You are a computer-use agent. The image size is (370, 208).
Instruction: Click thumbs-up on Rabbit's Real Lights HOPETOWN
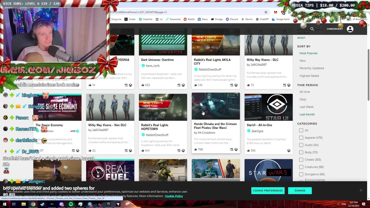tap(143, 151)
